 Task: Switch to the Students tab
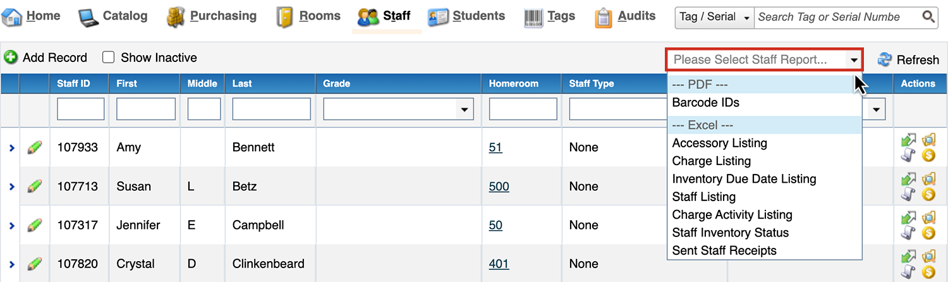point(466,16)
